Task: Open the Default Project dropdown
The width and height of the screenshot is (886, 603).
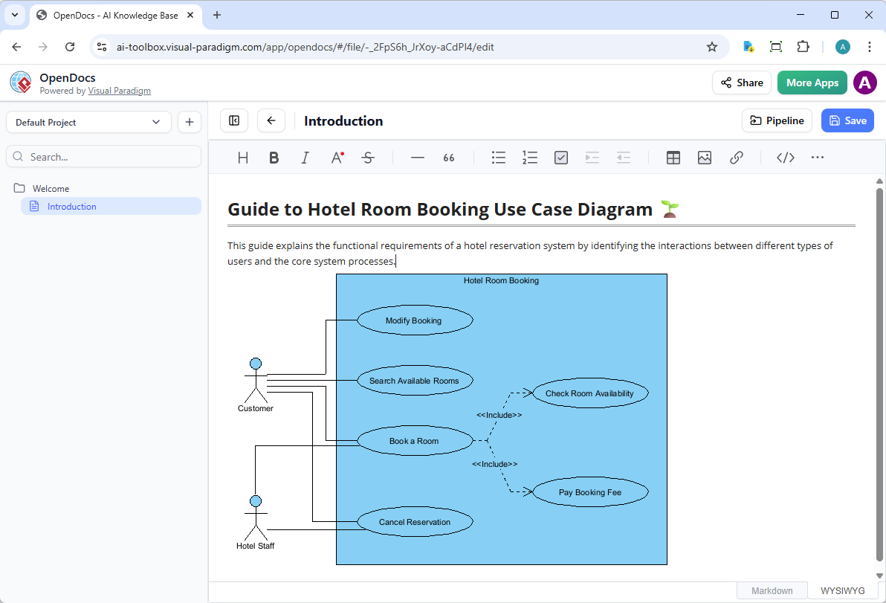Action: click(x=88, y=121)
